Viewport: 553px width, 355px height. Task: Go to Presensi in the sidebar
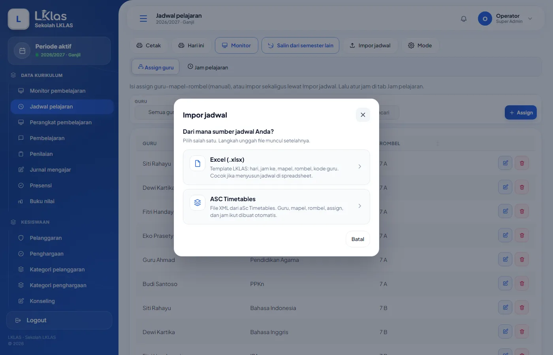pos(62,185)
